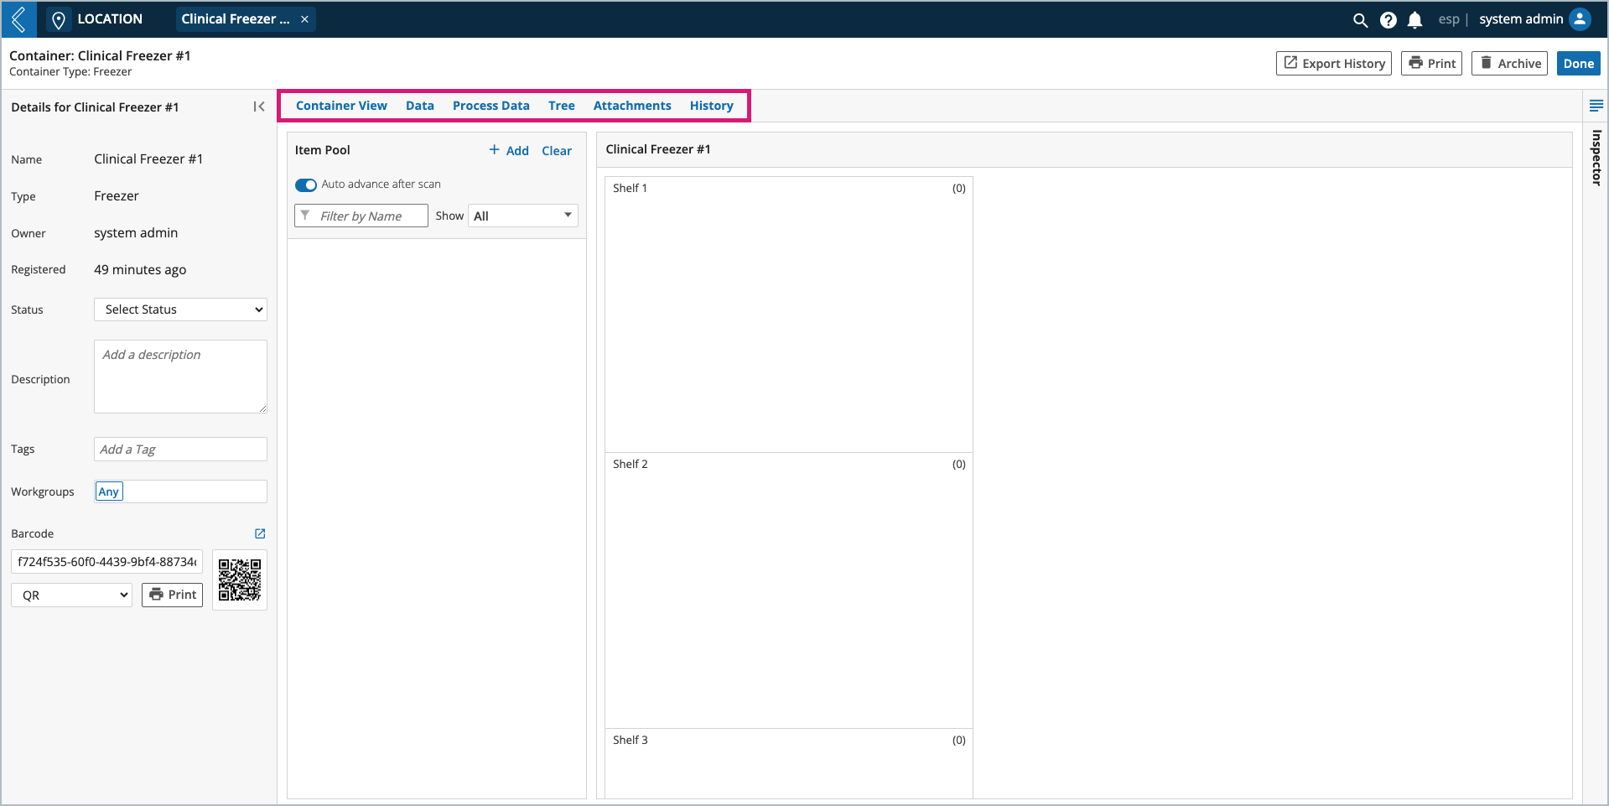This screenshot has width=1609, height=806.
Task: Open the Select Status dropdown
Action: click(x=180, y=309)
